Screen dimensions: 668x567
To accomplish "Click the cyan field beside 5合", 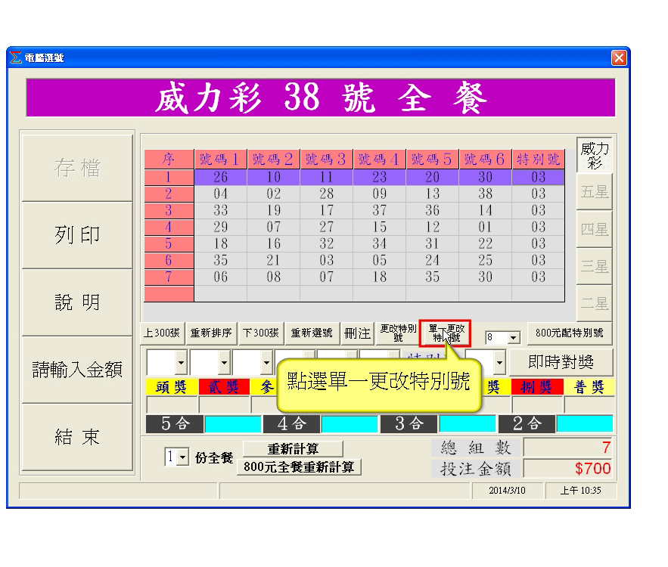I will (233, 424).
